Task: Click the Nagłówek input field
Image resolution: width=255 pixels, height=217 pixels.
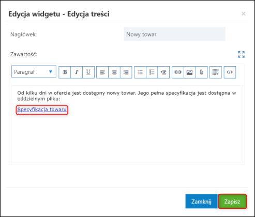Action: tap(174, 34)
